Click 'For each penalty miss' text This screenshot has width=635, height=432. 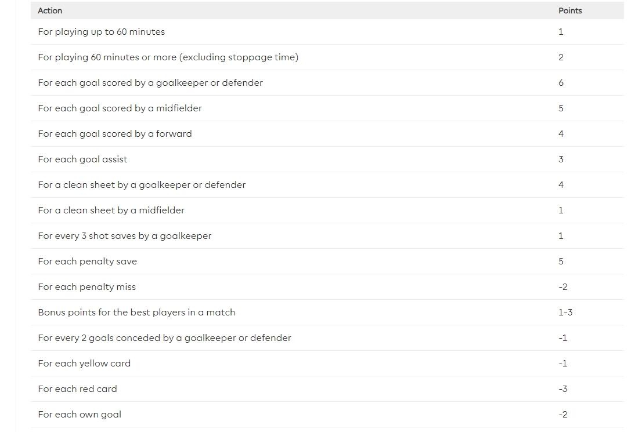[86, 287]
